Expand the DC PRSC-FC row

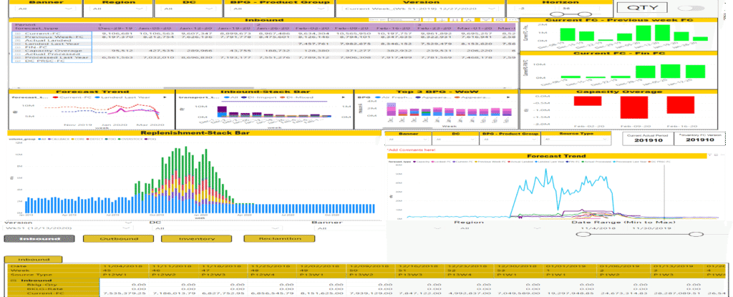tap(17, 60)
